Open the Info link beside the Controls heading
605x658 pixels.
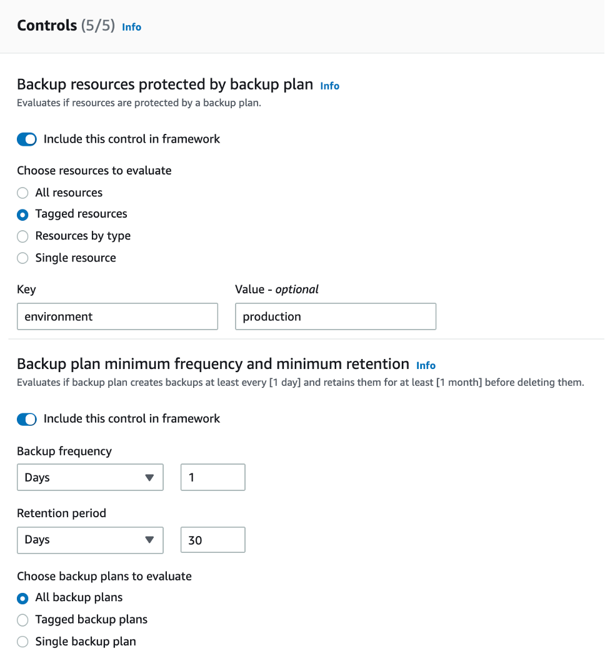(x=131, y=27)
